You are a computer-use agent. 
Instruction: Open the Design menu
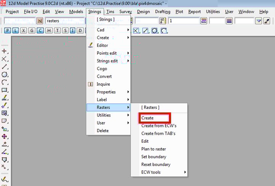(143, 12)
